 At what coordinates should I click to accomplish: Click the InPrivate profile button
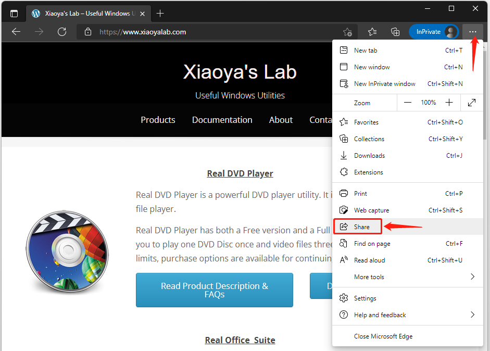433,32
